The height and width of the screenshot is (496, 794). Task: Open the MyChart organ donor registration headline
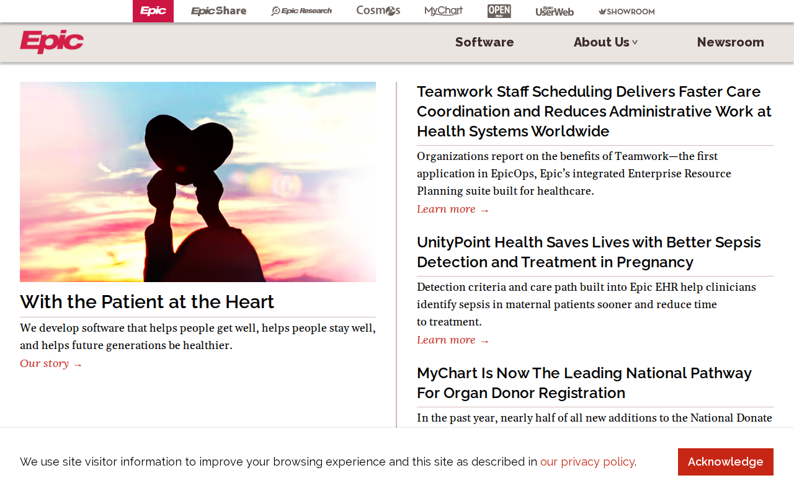click(x=584, y=383)
